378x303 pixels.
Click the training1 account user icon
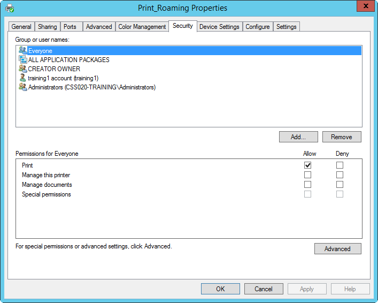22,78
